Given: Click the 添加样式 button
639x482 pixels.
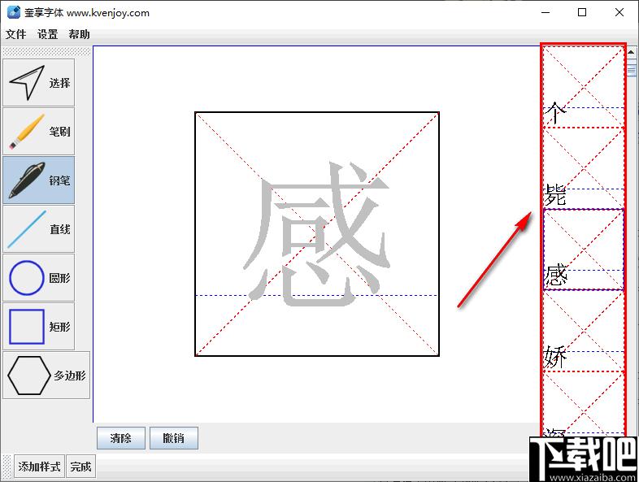Looking at the screenshot, I should click(40, 466).
